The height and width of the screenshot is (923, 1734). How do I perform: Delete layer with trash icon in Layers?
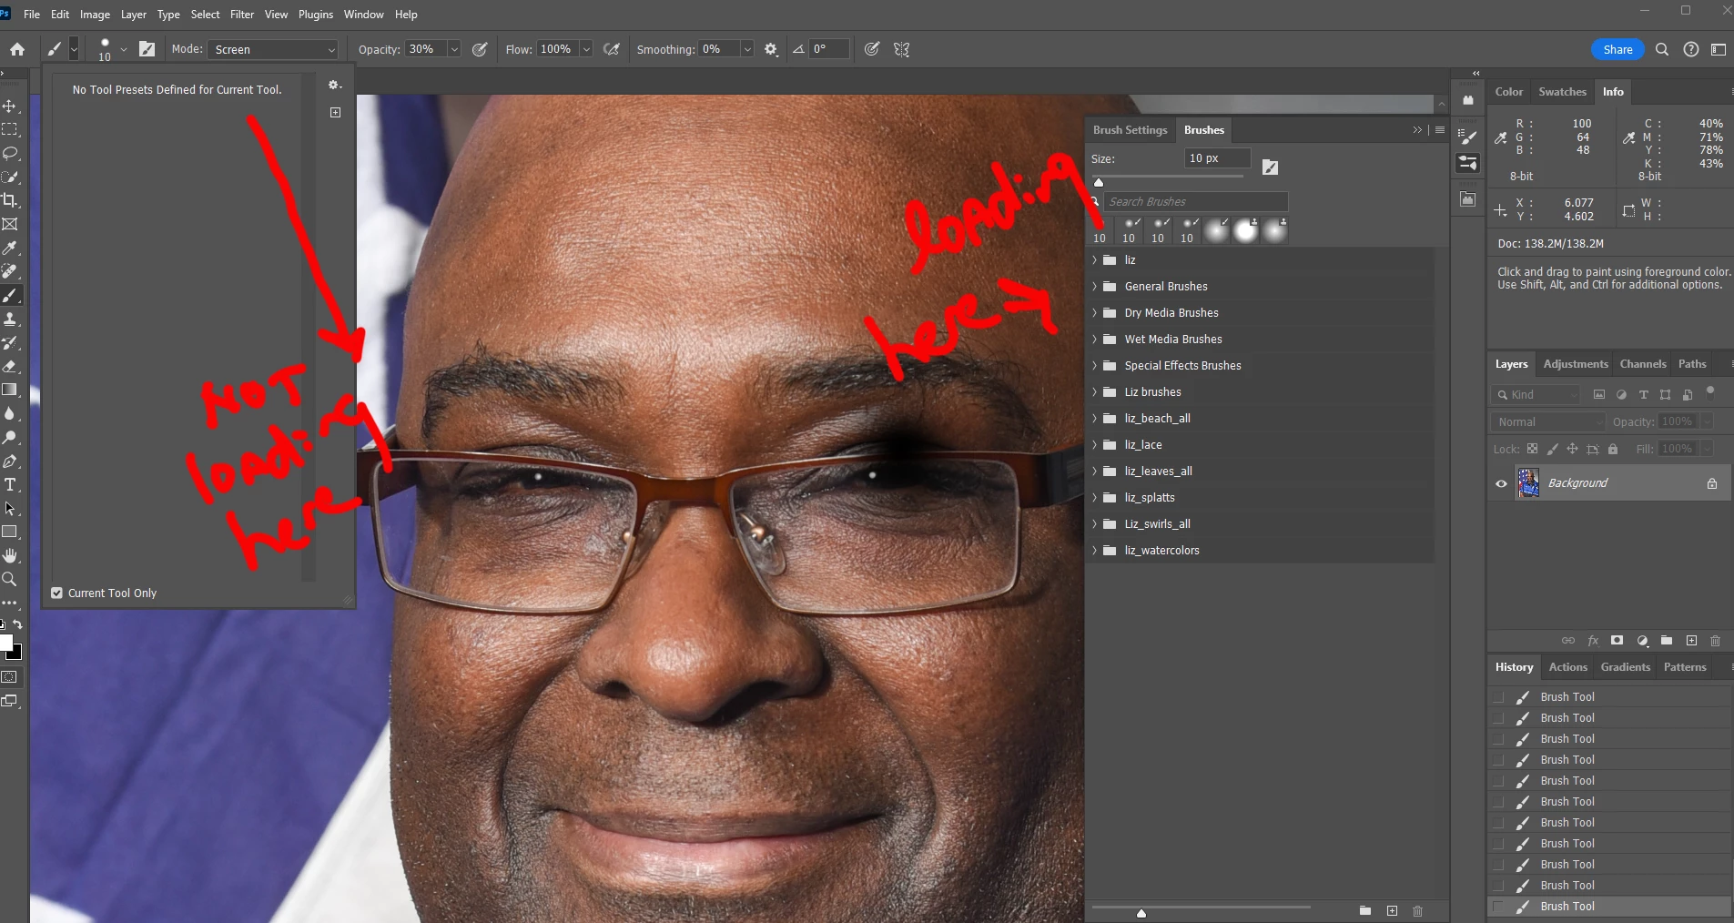(1716, 640)
